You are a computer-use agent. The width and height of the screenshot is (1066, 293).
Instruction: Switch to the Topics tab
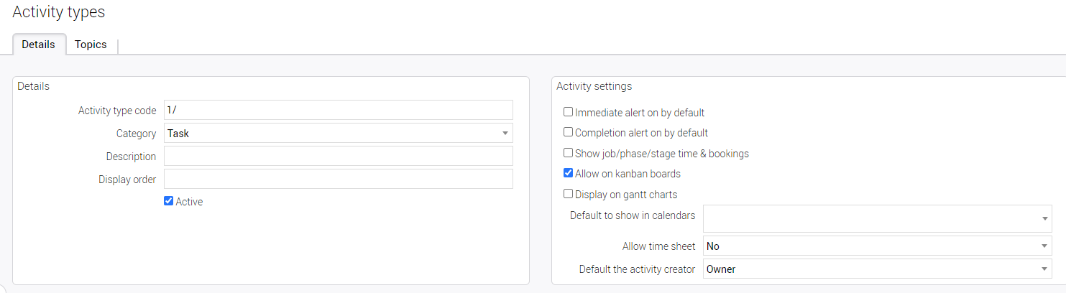[x=91, y=45]
